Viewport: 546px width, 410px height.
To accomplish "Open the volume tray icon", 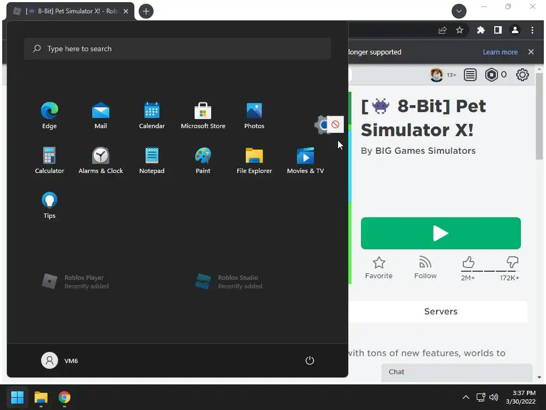I will [494, 397].
